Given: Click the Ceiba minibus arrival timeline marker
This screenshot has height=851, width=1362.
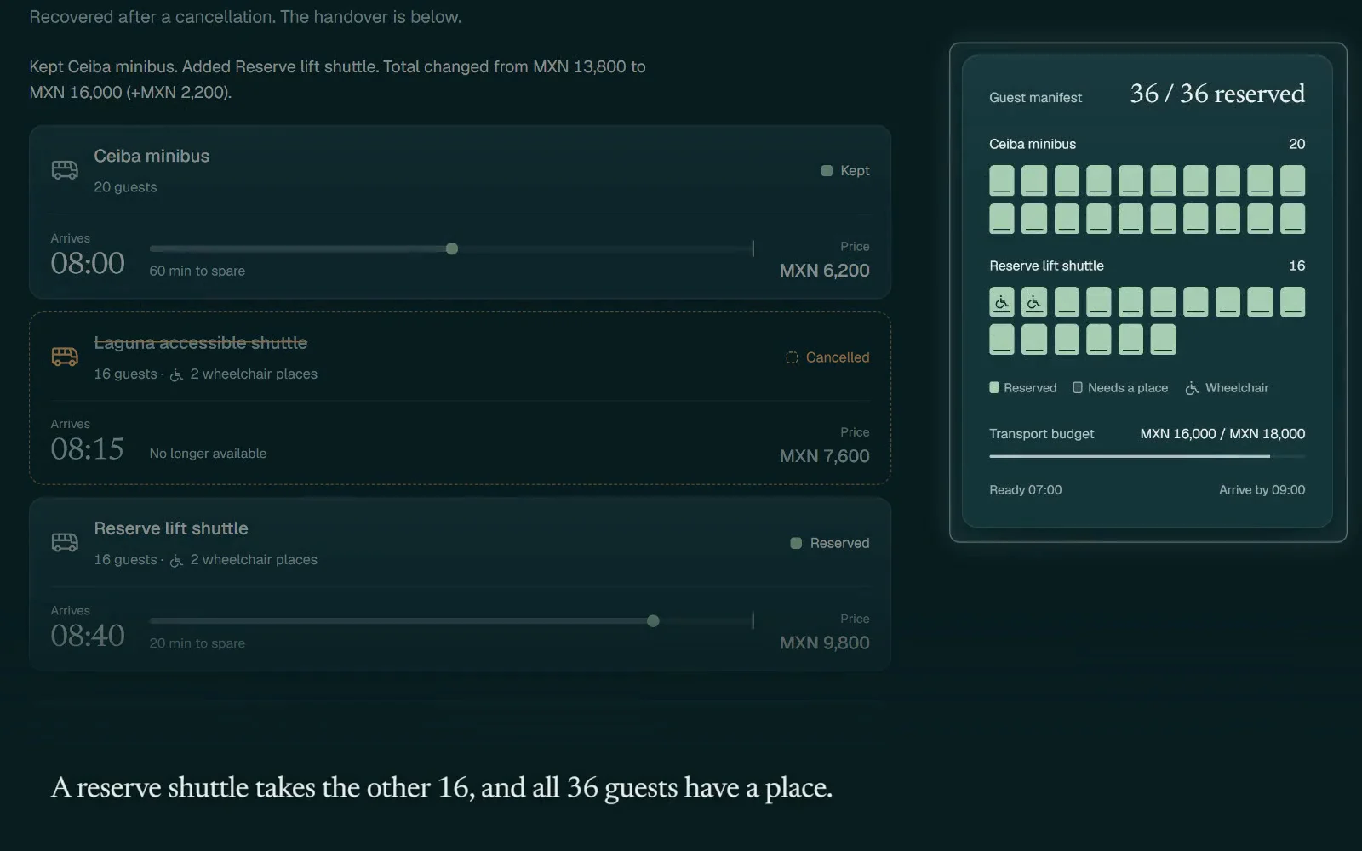Looking at the screenshot, I should (x=452, y=248).
